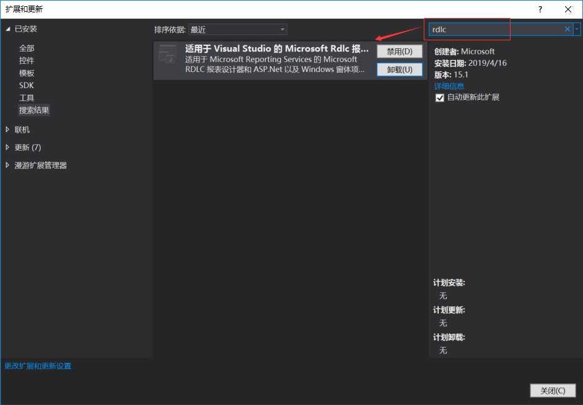Click the help question mark button

540,9
